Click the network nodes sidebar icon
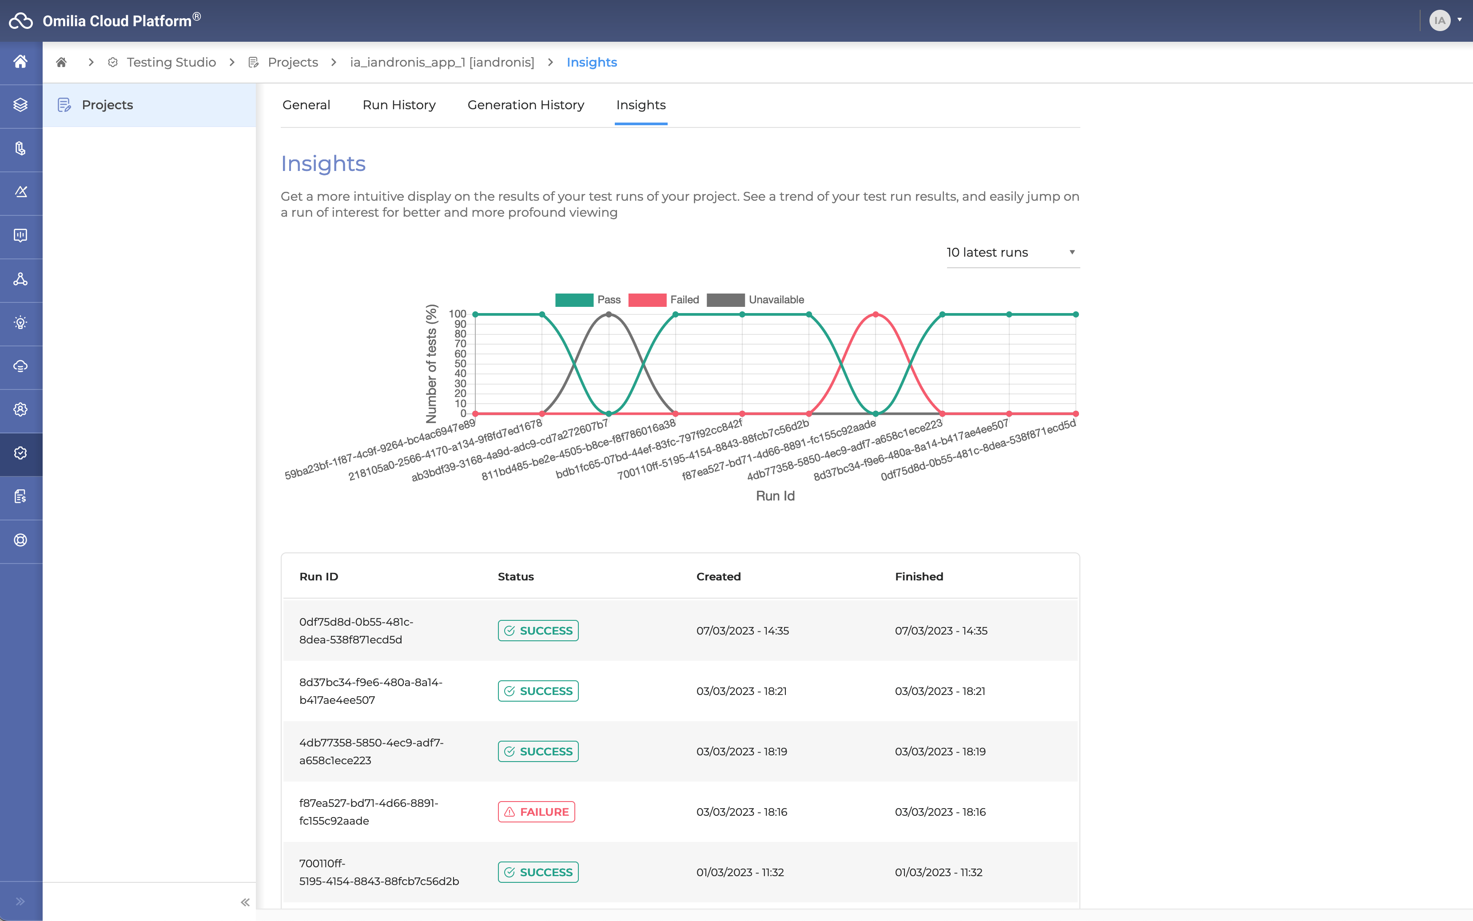 click(x=21, y=279)
